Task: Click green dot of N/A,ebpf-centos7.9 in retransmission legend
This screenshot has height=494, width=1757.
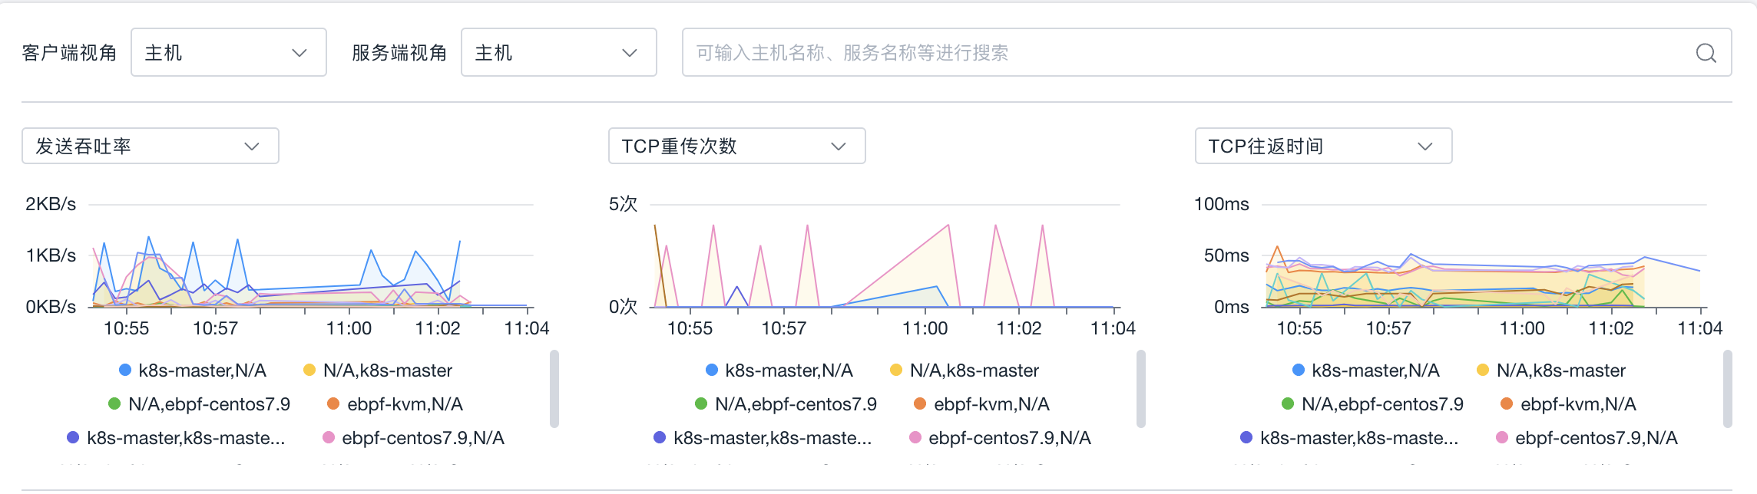Action: click(701, 404)
